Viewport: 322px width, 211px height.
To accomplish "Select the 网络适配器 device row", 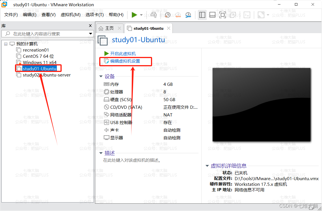I will (x=150, y=115).
